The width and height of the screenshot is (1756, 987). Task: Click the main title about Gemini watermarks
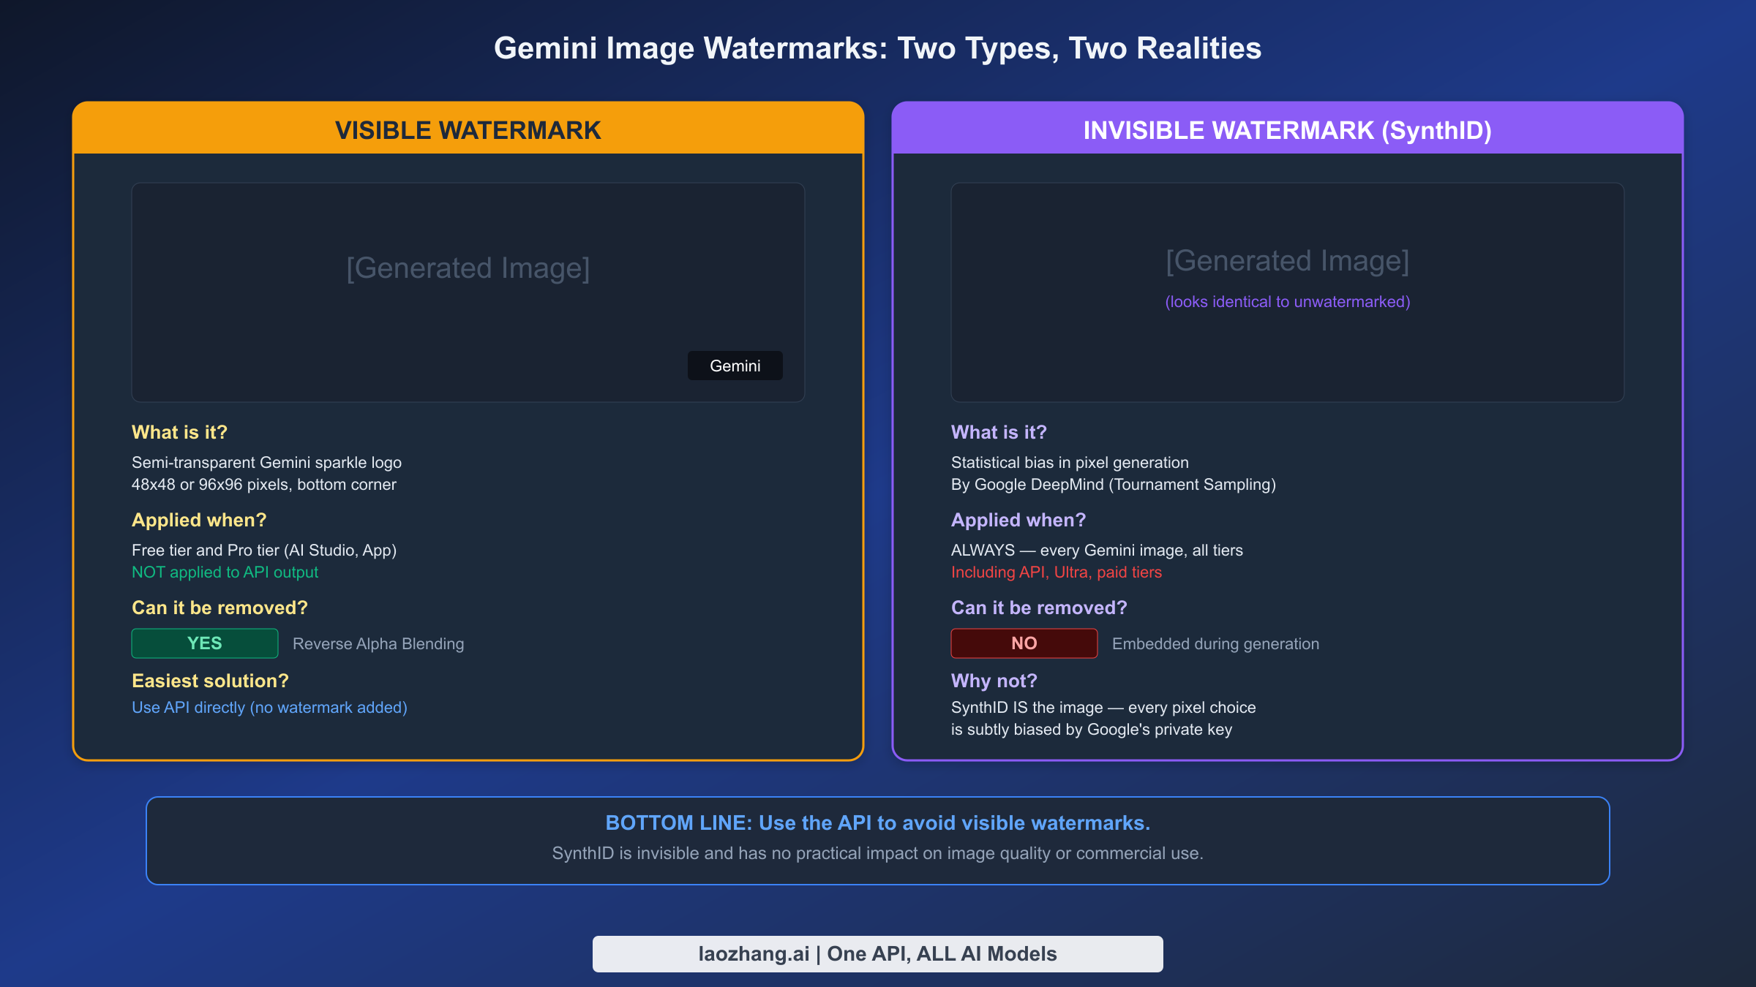[877, 48]
